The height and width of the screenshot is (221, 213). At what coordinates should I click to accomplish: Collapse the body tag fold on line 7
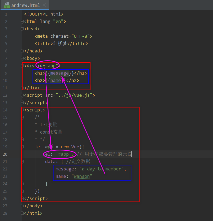(x=22, y=58)
